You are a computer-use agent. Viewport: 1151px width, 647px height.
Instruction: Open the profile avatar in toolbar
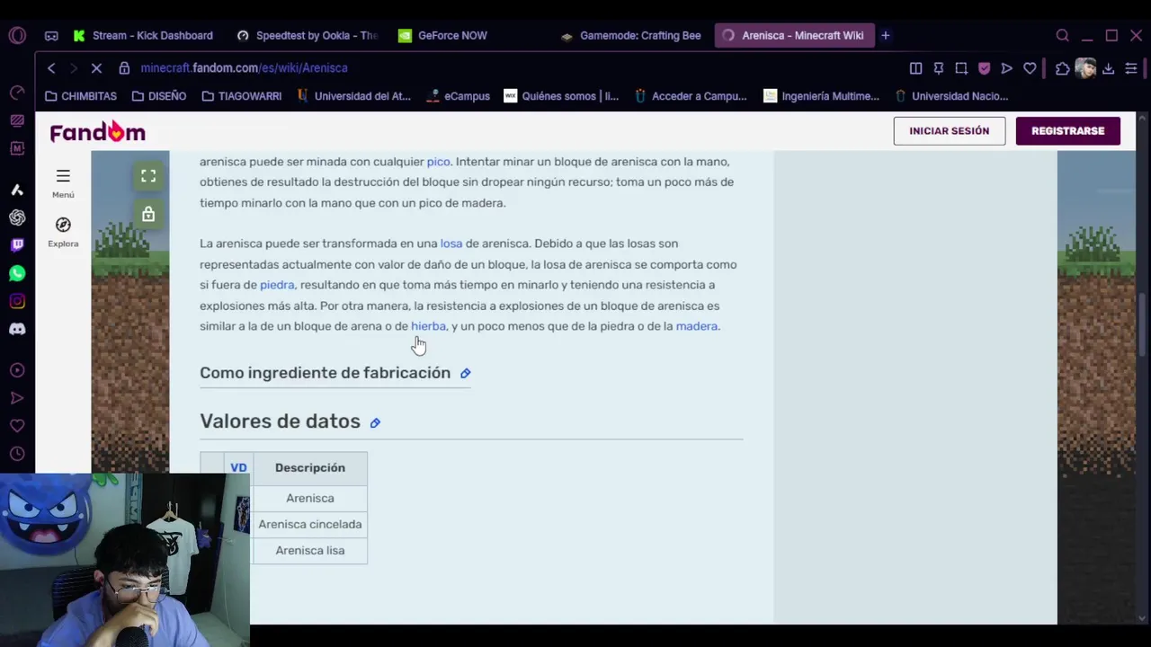tap(1085, 68)
